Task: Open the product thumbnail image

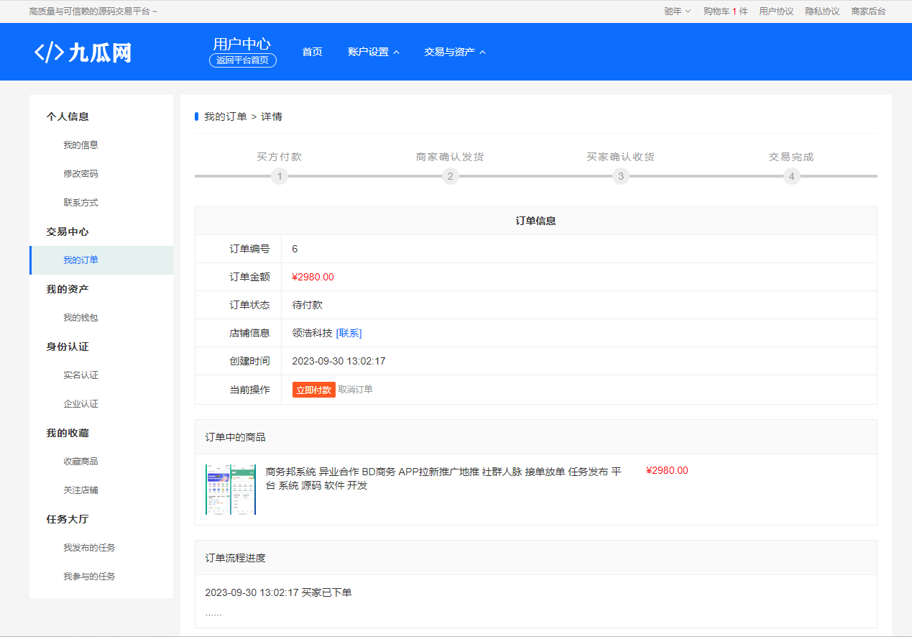Action: point(230,490)
